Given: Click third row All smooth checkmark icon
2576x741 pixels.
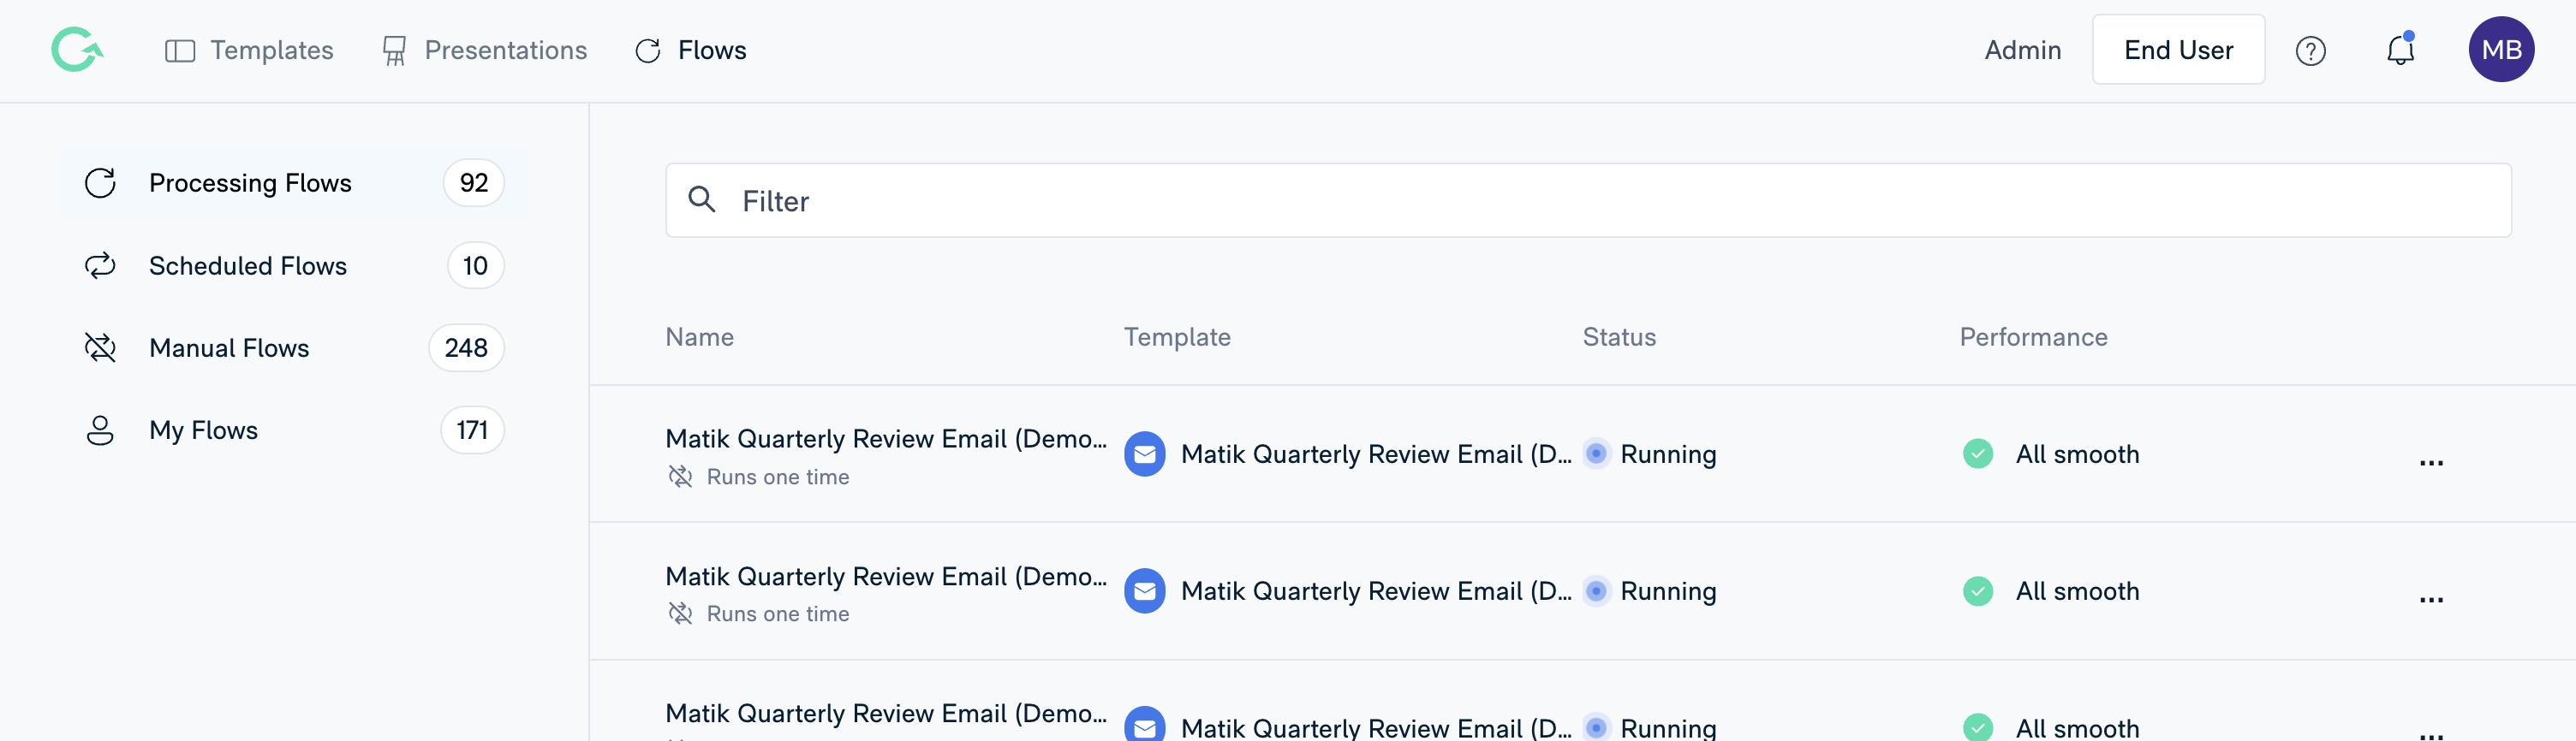Looking at the screenshot, I should point(1978,727).
